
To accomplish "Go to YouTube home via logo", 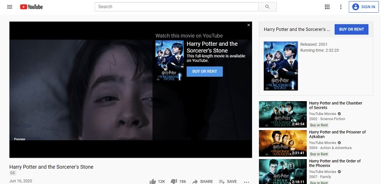I will point(31,7).
